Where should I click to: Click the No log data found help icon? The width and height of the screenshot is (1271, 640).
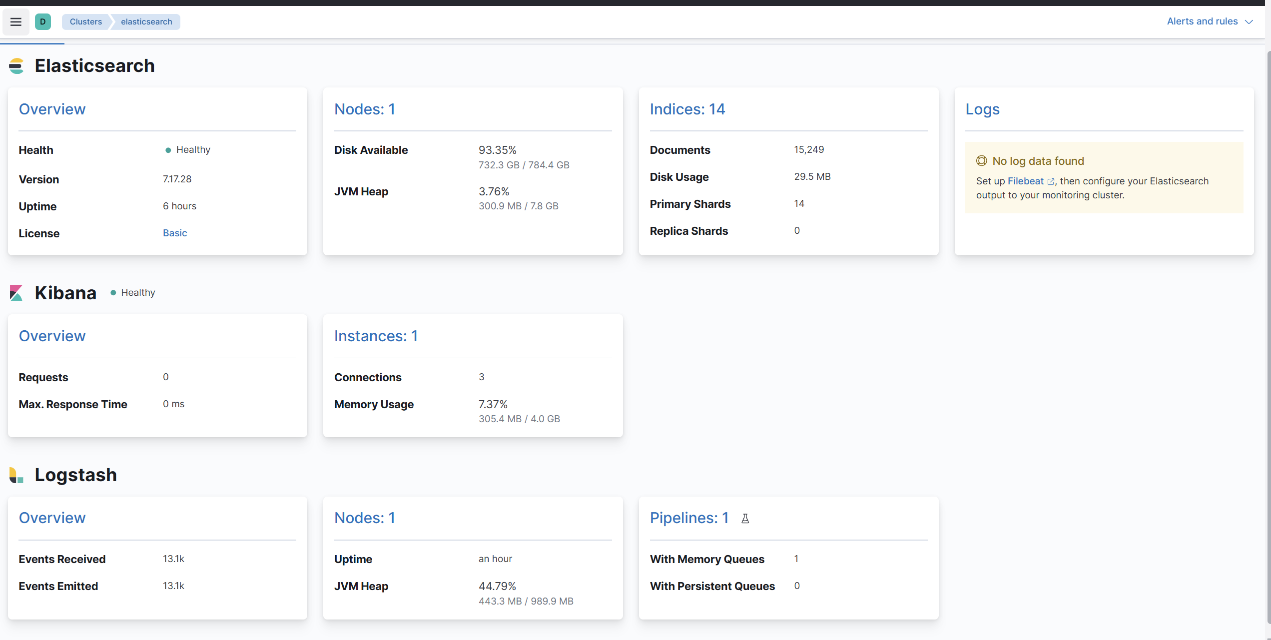click(x=981, y=161)
